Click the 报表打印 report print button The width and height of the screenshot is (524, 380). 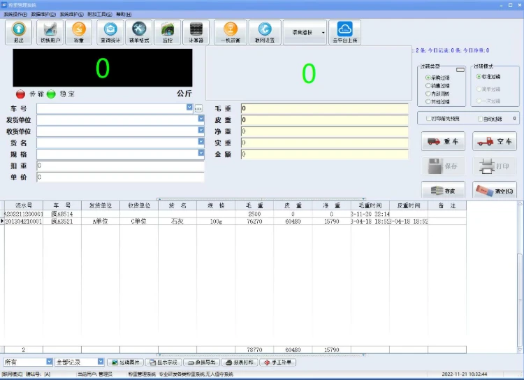pos(240,363)
